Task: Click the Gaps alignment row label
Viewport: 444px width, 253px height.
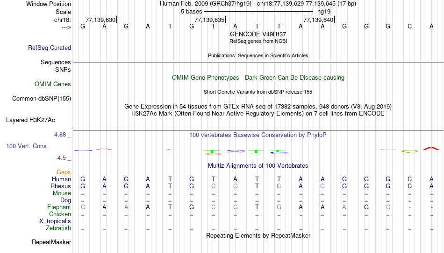Action: pos(64,172)
